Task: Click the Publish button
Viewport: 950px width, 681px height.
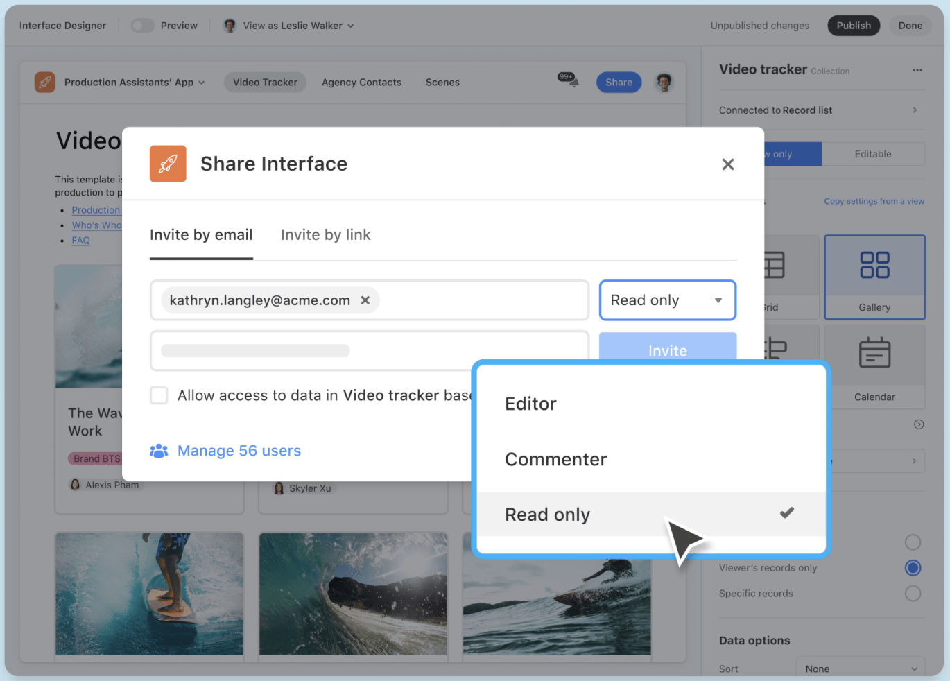Action: [x=854, y=26]
